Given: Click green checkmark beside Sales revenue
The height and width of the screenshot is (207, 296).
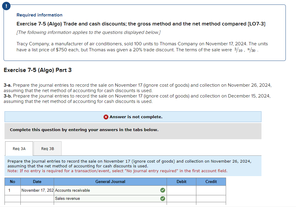Looking at the screenshot, I should 162,199.
